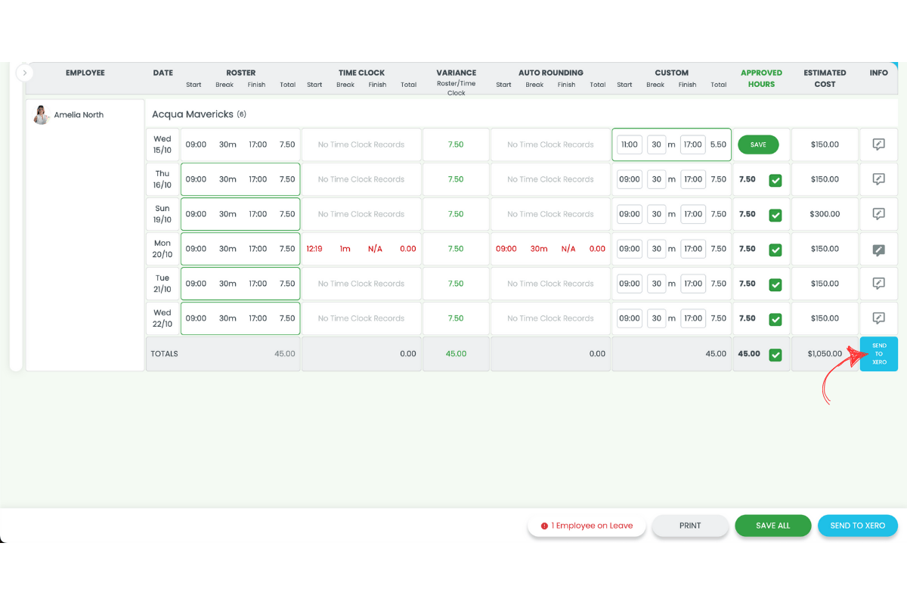This screenshot has height=605, width=907.
Task: Open the note icon for Wed 15/10 shift
Action: click(878, 144)
